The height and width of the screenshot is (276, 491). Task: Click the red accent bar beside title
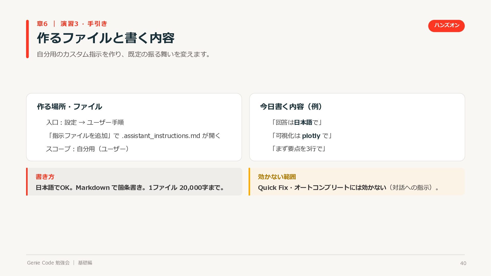(x=27, y=39)
